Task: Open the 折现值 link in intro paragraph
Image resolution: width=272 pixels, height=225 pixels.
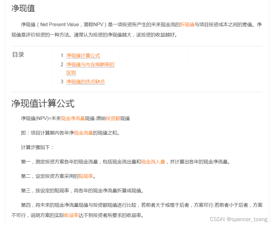Action: (x=187, y=24)
